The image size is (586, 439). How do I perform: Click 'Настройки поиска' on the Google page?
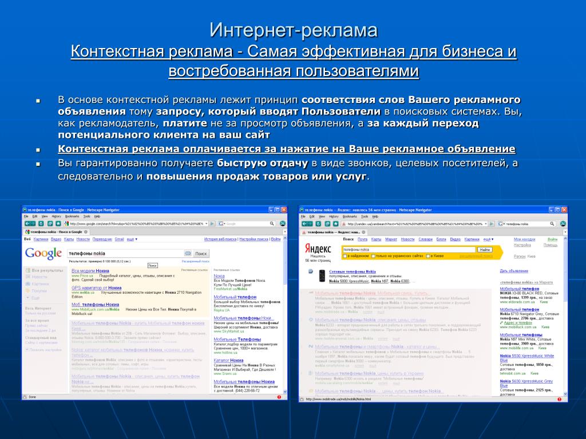pos(254,239)
